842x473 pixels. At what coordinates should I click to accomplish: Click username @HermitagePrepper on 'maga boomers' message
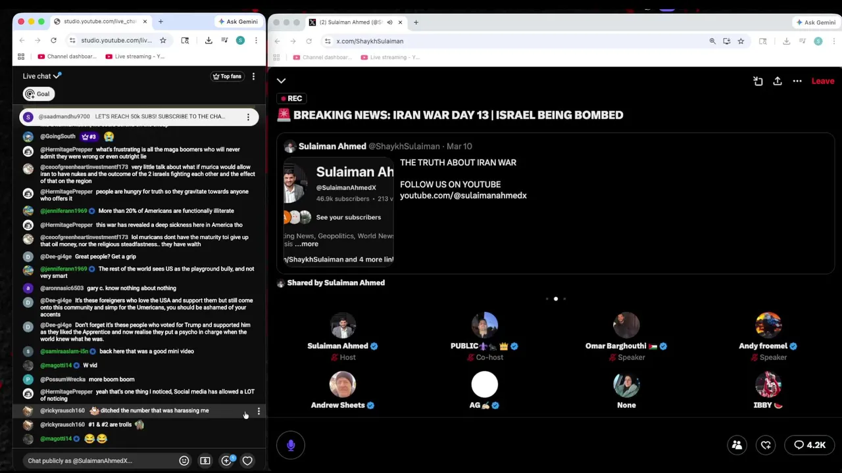(x=66, y=150)
